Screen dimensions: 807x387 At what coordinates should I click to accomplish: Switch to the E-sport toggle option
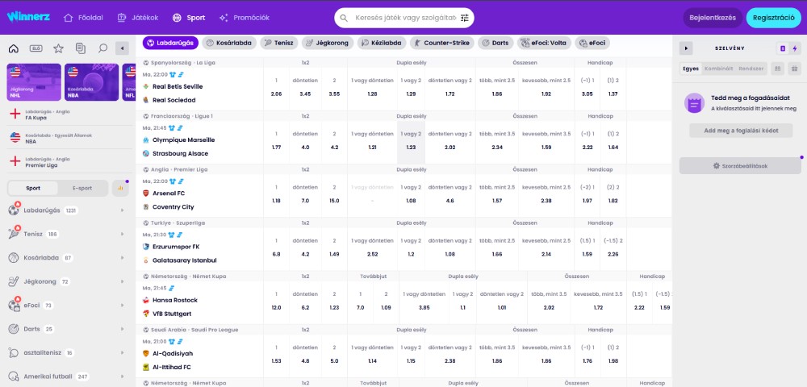tap(82, 188)
